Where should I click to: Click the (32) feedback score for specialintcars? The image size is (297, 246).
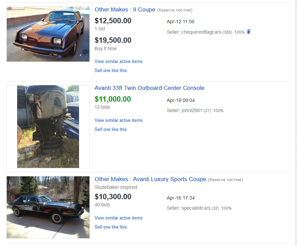pos(215,208)
